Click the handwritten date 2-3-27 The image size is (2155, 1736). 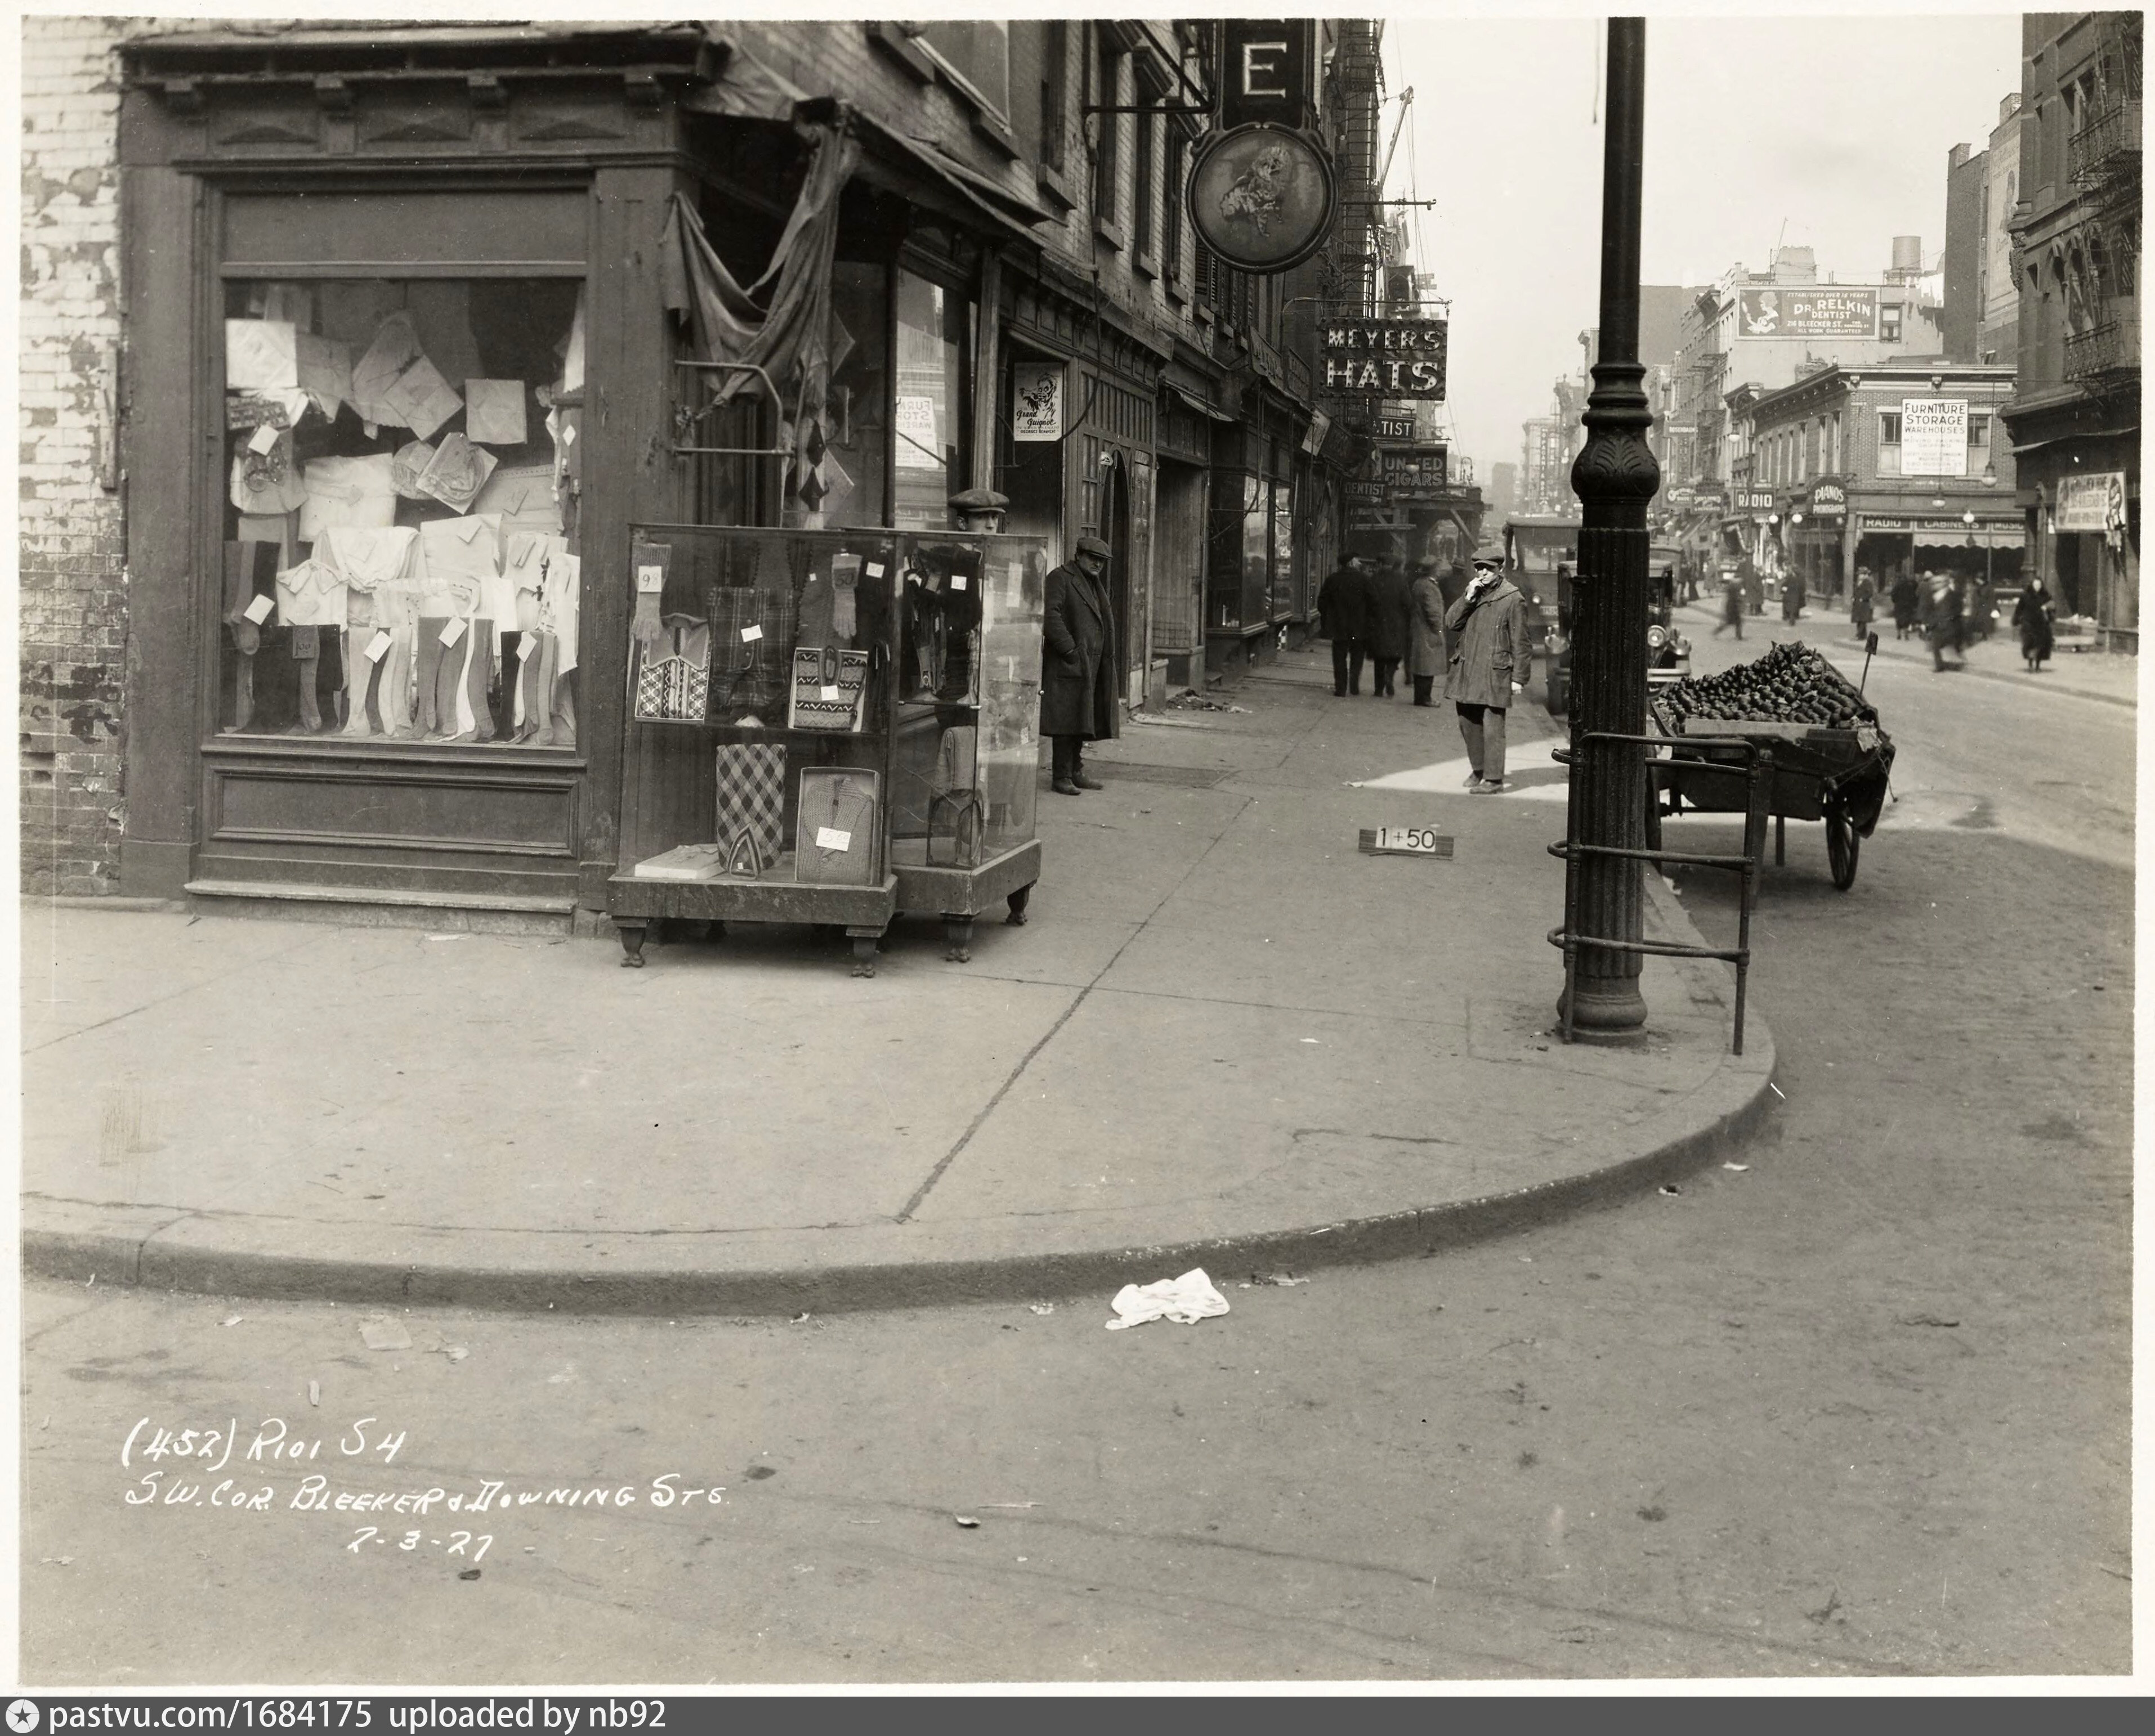click(x=420, y=1544)
